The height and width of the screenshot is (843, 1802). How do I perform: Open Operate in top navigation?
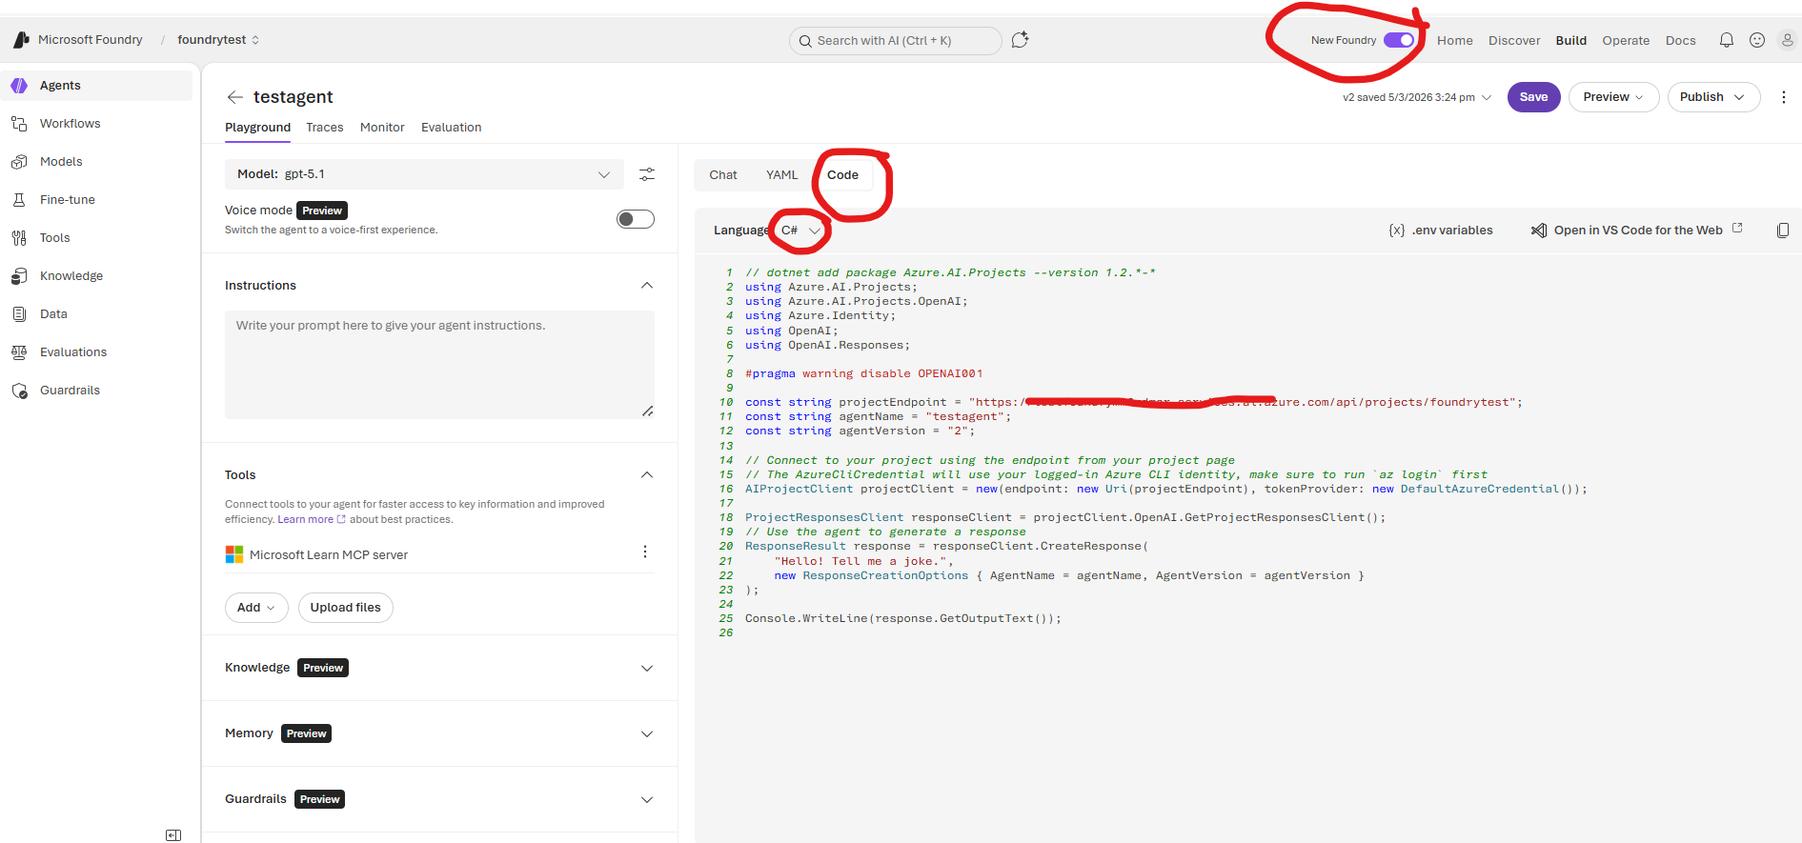point(1626,41)
